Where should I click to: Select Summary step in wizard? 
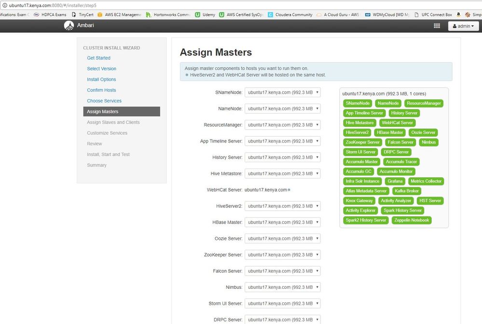[96, 166]
